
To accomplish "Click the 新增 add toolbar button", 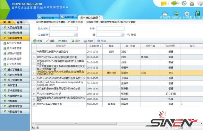I will coord(38,41).
